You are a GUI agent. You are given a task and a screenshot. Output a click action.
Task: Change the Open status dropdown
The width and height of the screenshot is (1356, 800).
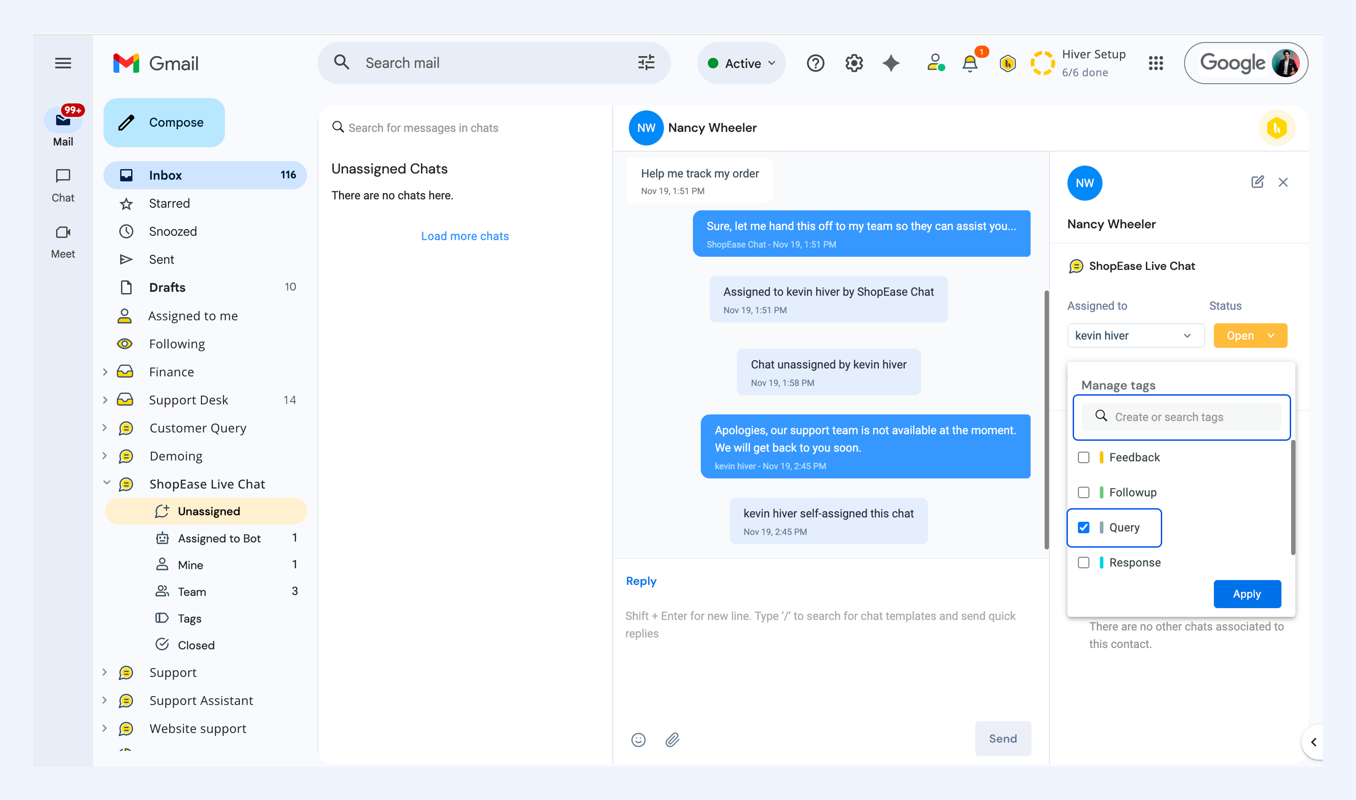1250,335
